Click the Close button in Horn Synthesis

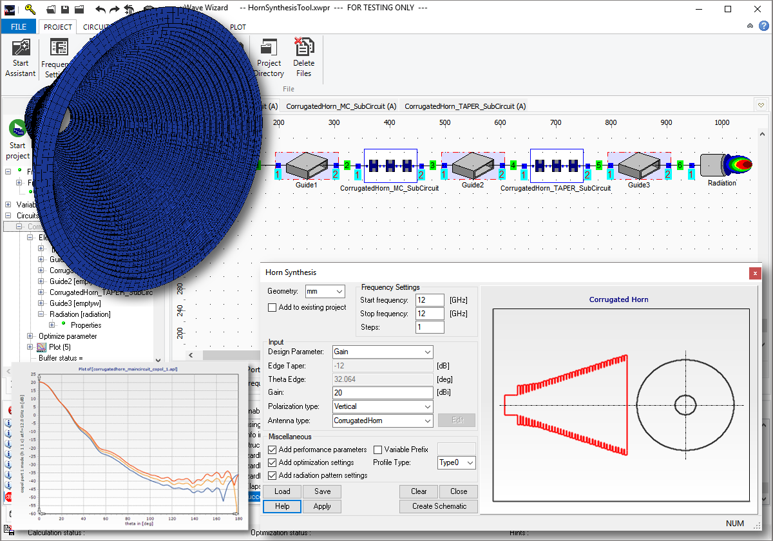pyautogui.click(x=459, y=491)
